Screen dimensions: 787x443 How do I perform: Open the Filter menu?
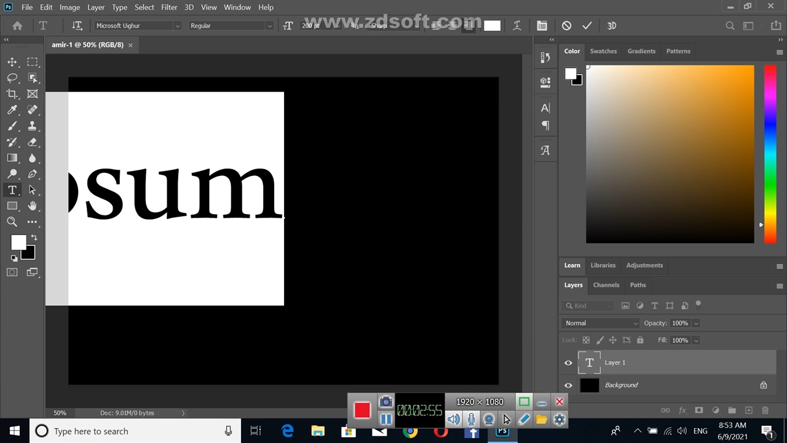click(x=169, y=7)
